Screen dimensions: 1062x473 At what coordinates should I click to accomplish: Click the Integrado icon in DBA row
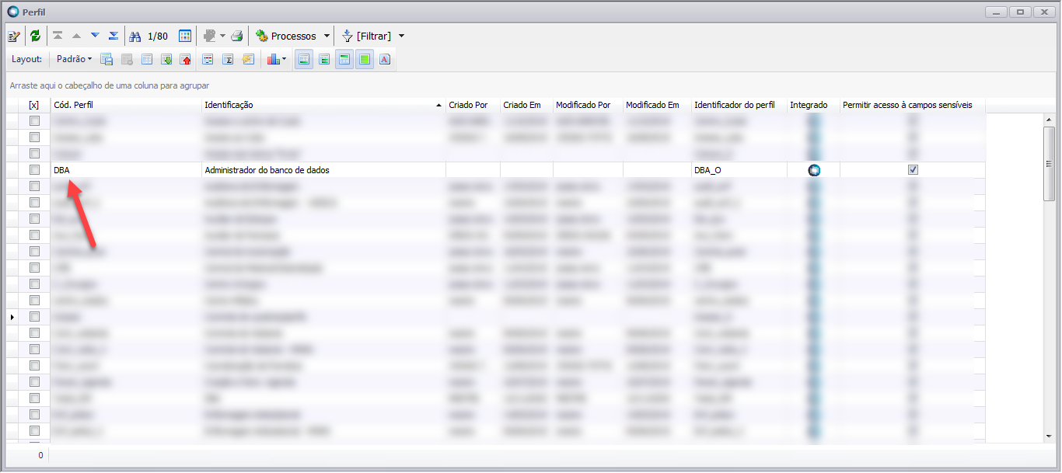[x=814, y=170]
